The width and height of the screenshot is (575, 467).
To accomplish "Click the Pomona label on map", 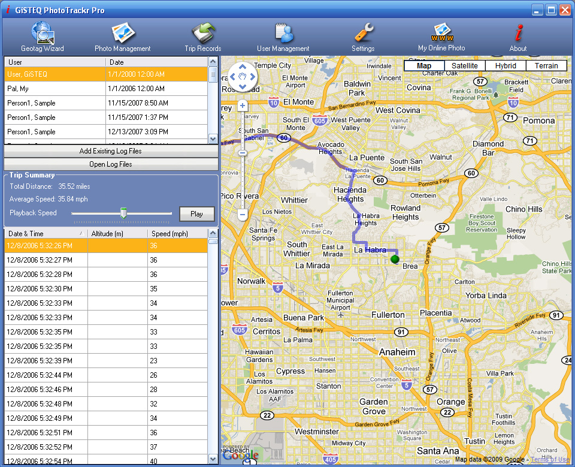I will coord(538,120).
